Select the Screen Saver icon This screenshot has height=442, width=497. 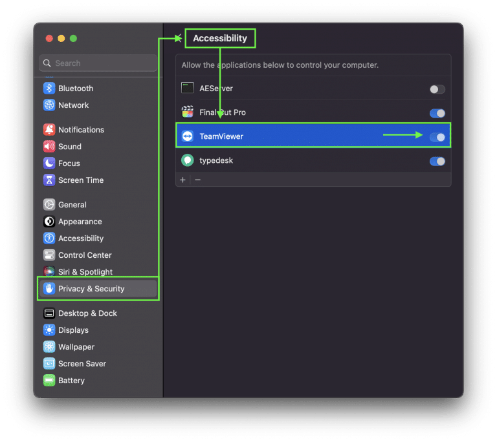pyautogui.click(x=49, y=363)
